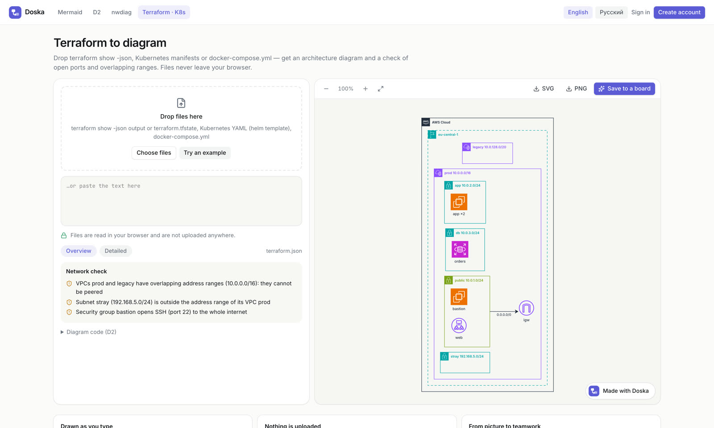Image resolution: width=714 pixels, height=428 pixels.
Task: Click the prod VPC icon
Action: click(438, 173)
